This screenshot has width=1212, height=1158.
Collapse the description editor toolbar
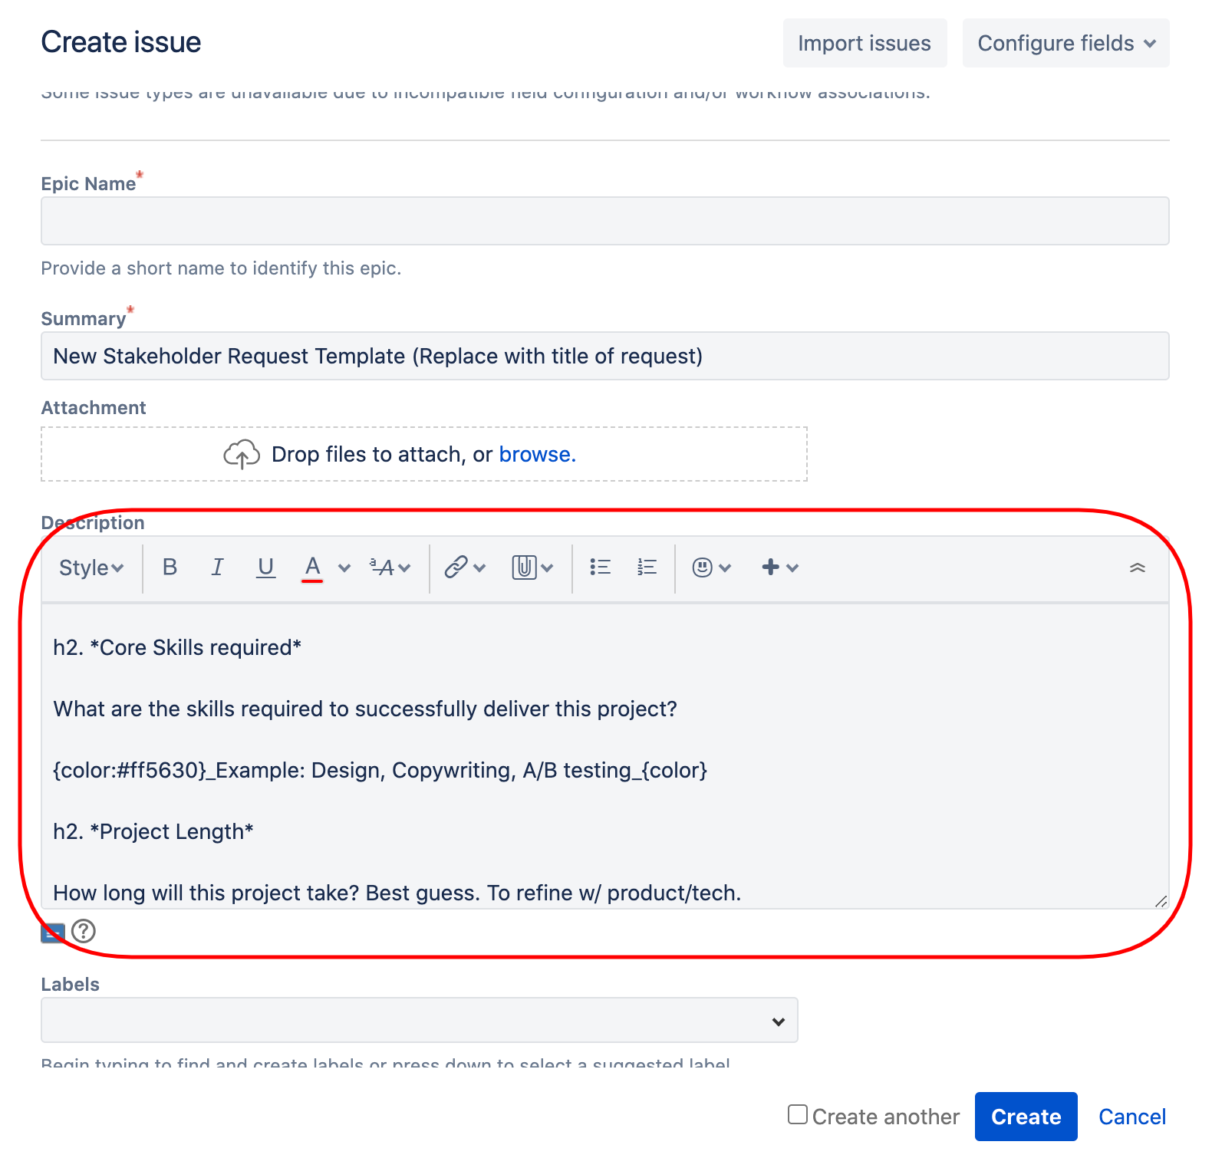(x=1138, y=568)
